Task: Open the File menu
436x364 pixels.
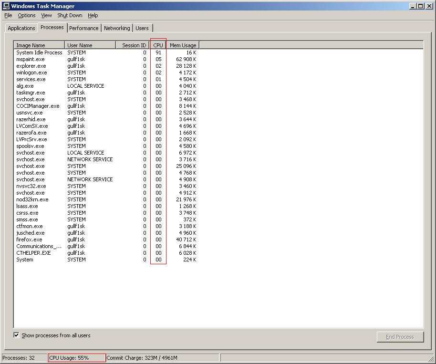Action: pyautogui.click(x=8, y=15)
